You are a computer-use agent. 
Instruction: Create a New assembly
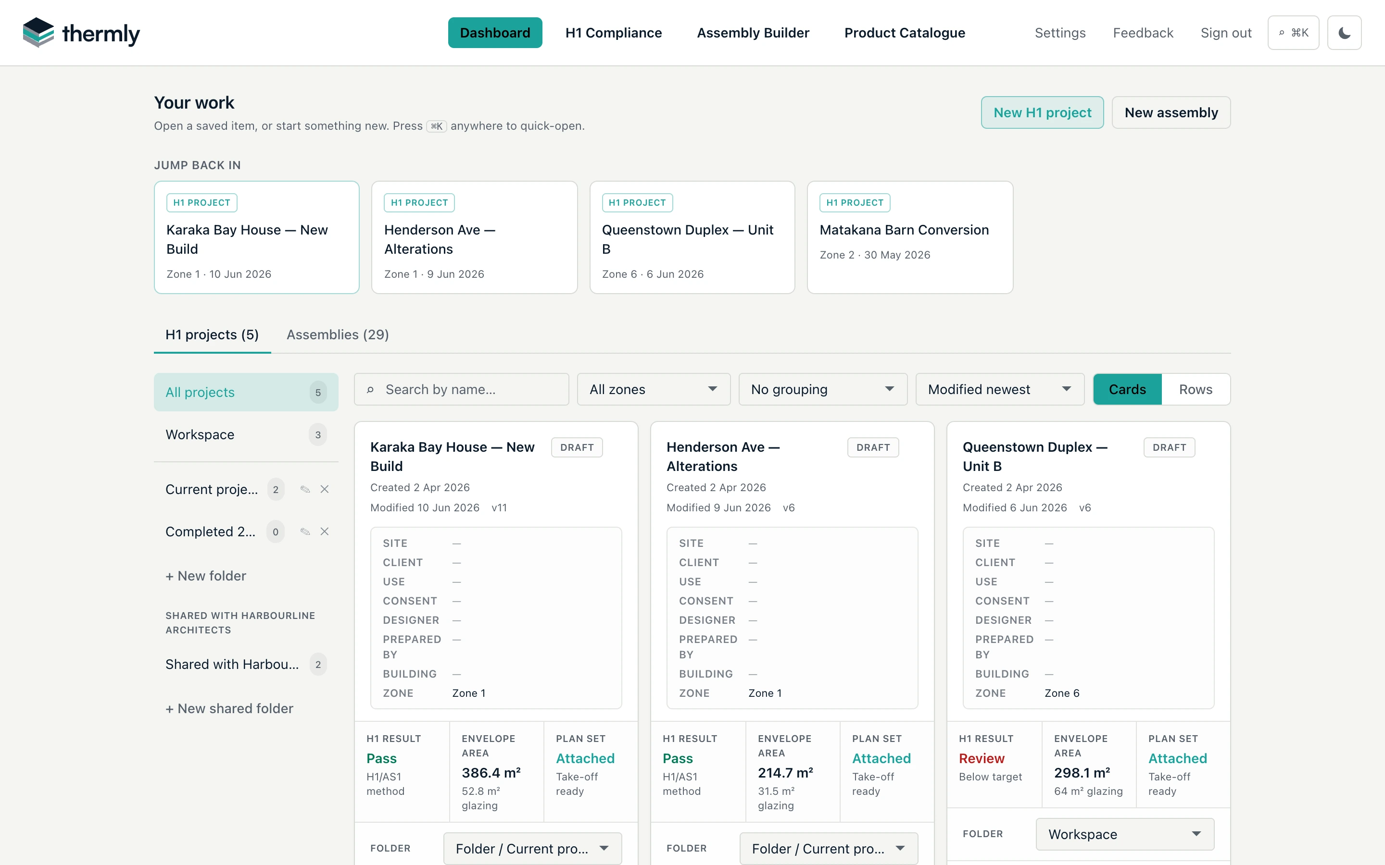(1171, 112)
